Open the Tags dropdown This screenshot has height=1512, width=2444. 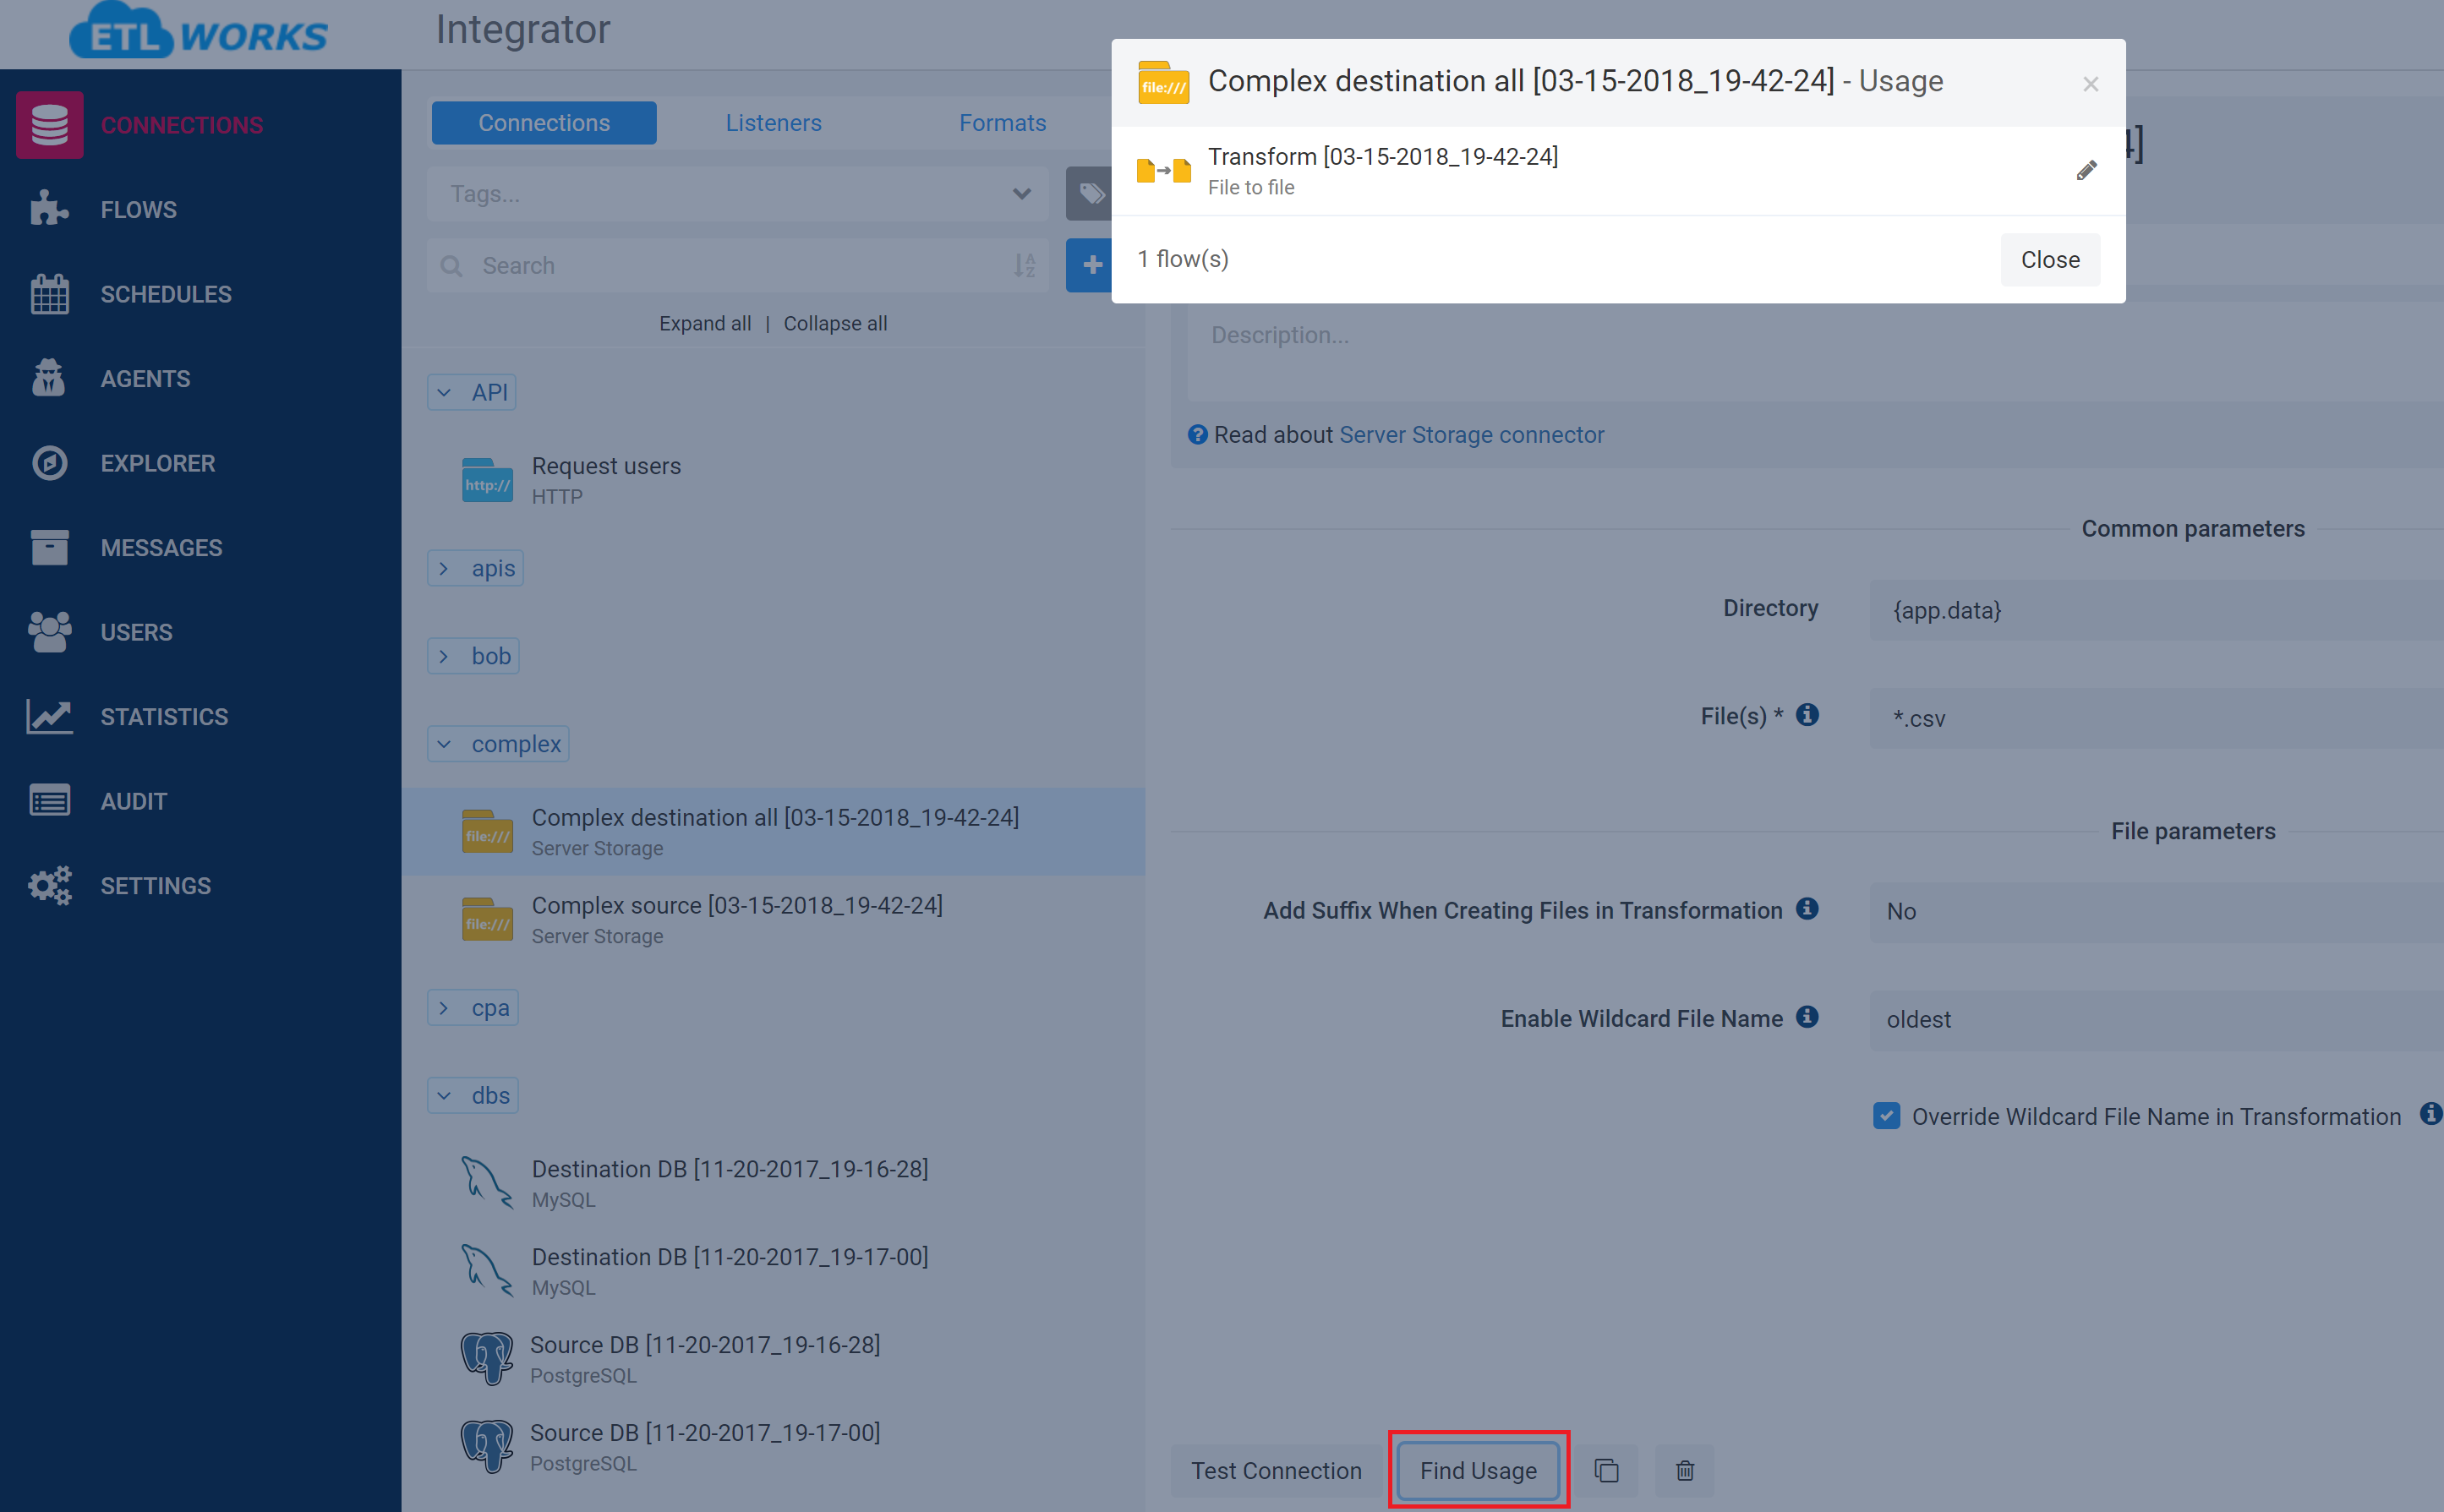click(737, 194)
